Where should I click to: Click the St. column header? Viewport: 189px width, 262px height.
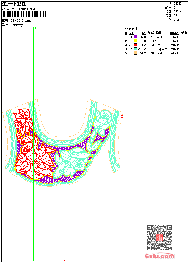pyautogui.click(x=144, y=33)
